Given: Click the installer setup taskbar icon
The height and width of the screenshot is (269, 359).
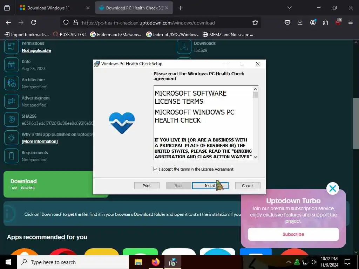Looking at the screenshot, I should [x=172, y=262].
